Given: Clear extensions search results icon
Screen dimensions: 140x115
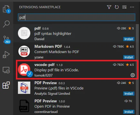Looking at the screenshot, I should pyautogui.click(x=124, y=7).
